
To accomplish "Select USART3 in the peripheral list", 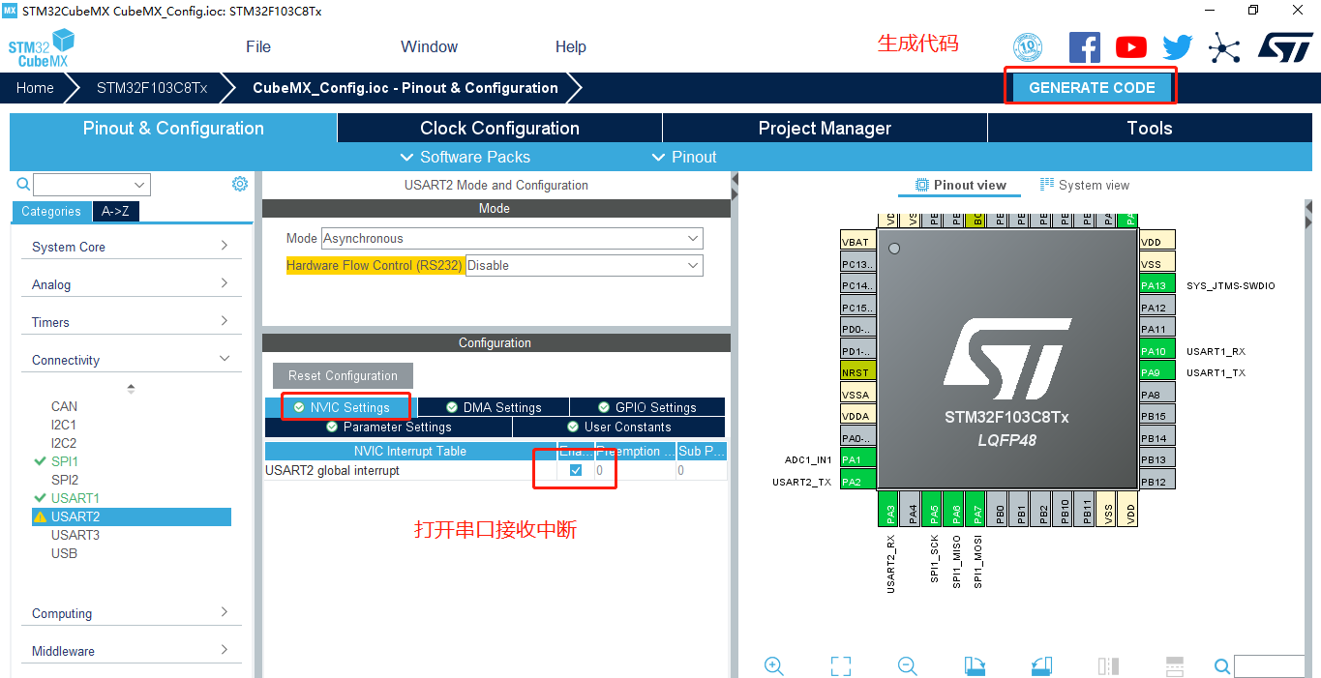I will (x=75, y=535).
